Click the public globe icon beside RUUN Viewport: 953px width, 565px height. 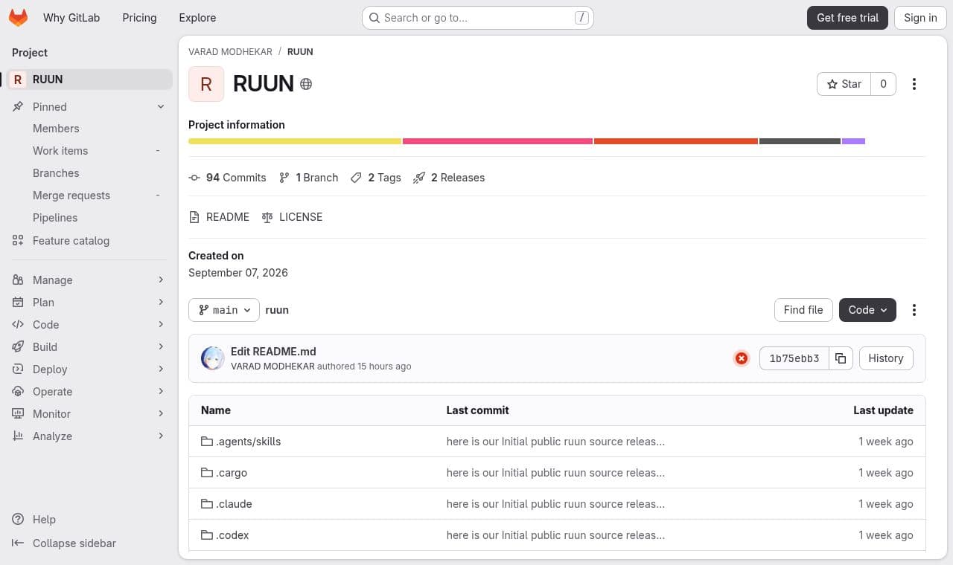pyautogui.click(x=306, y=84)
